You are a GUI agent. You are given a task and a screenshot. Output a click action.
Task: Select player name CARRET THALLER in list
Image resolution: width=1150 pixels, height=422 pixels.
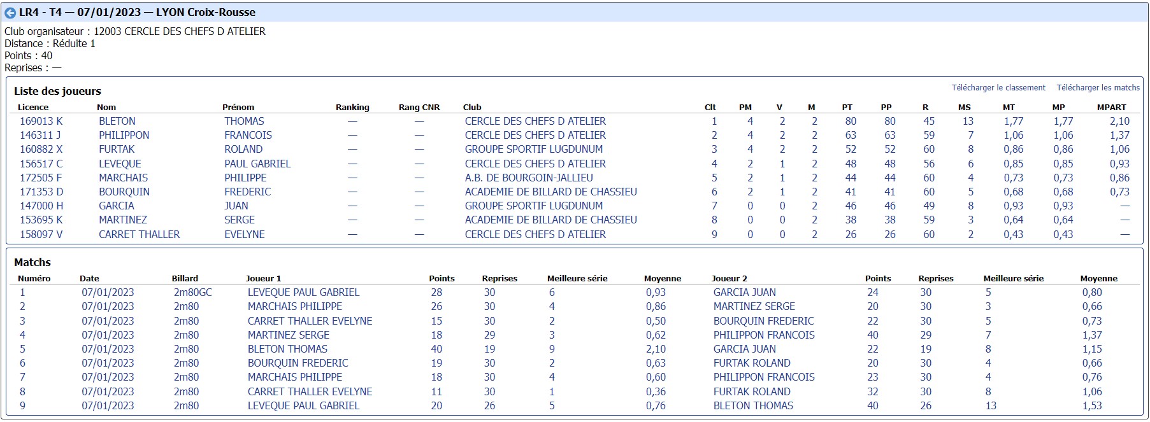(x=140, y=234)
